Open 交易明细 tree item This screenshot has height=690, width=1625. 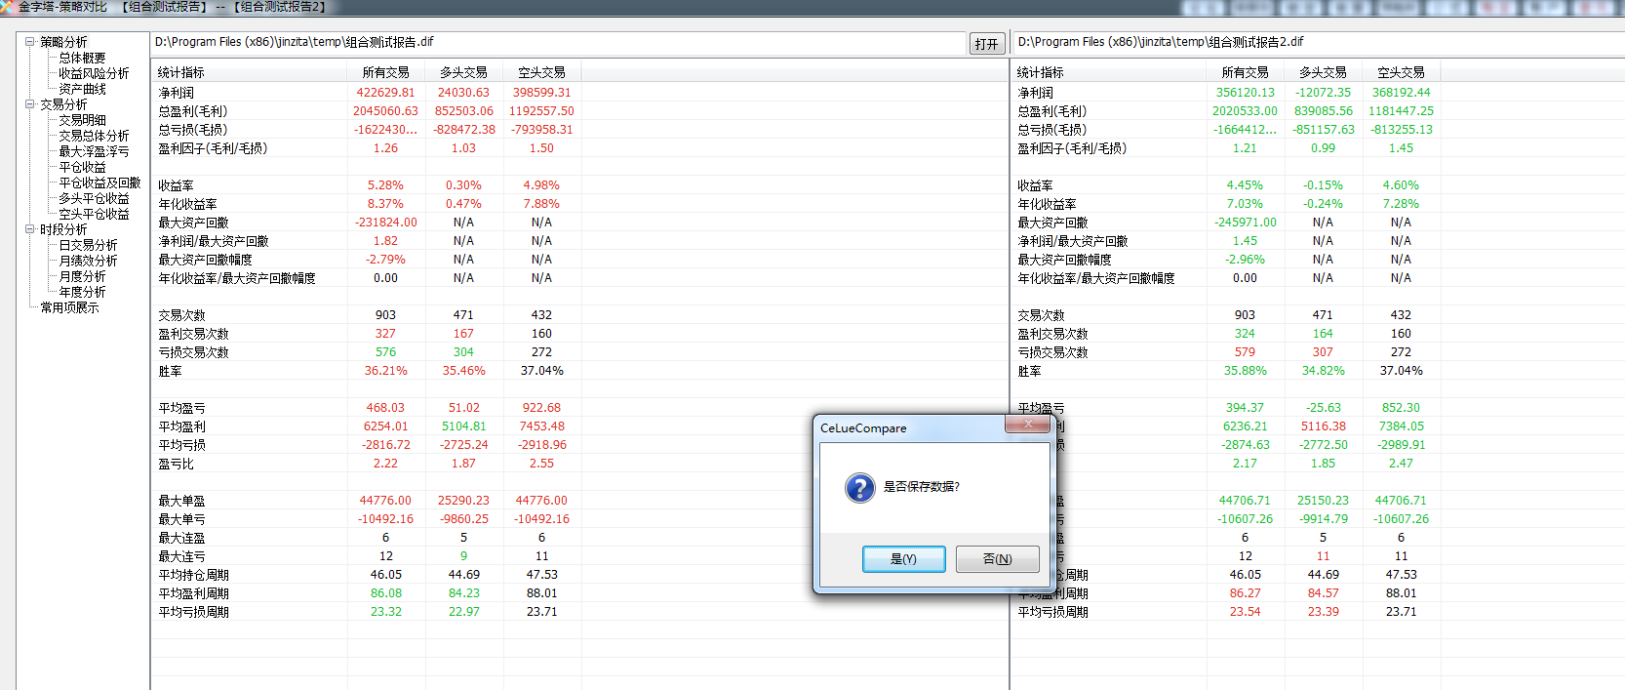pyautogui.click(x=82, y=120)
